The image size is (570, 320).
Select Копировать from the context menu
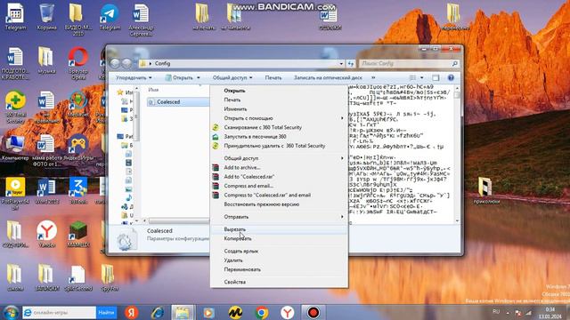click(x=279, y=239)
